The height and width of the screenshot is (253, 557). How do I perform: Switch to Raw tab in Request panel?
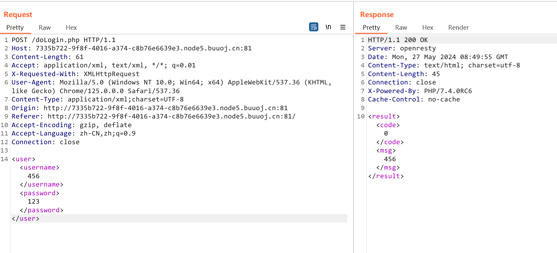[x=45, y=27]
